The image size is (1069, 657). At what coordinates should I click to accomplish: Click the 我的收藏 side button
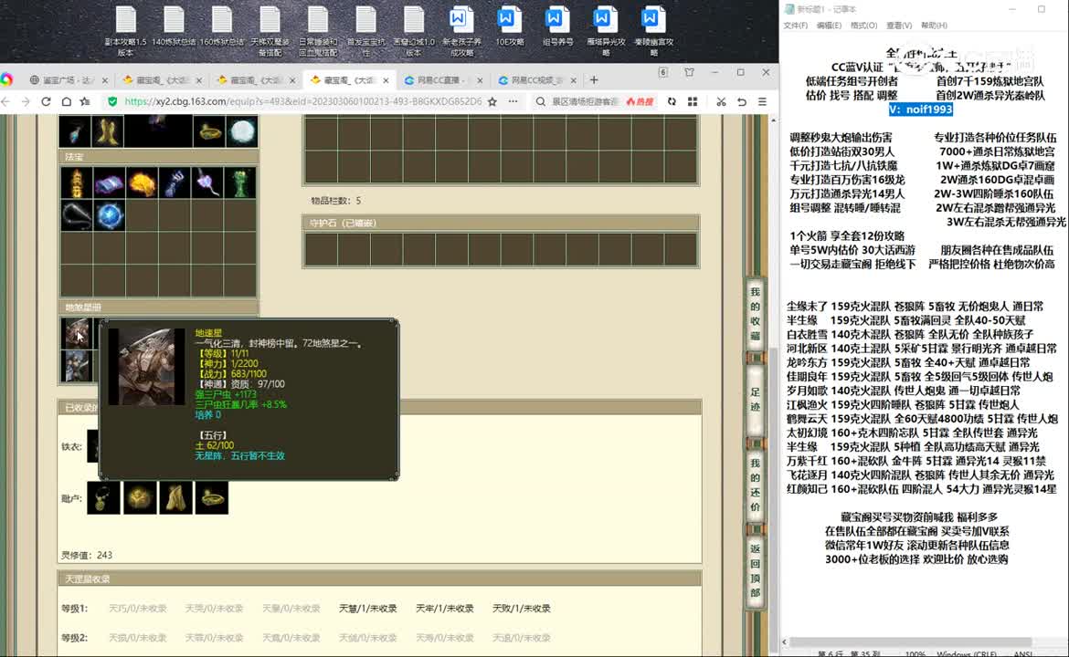coord(756,313)
